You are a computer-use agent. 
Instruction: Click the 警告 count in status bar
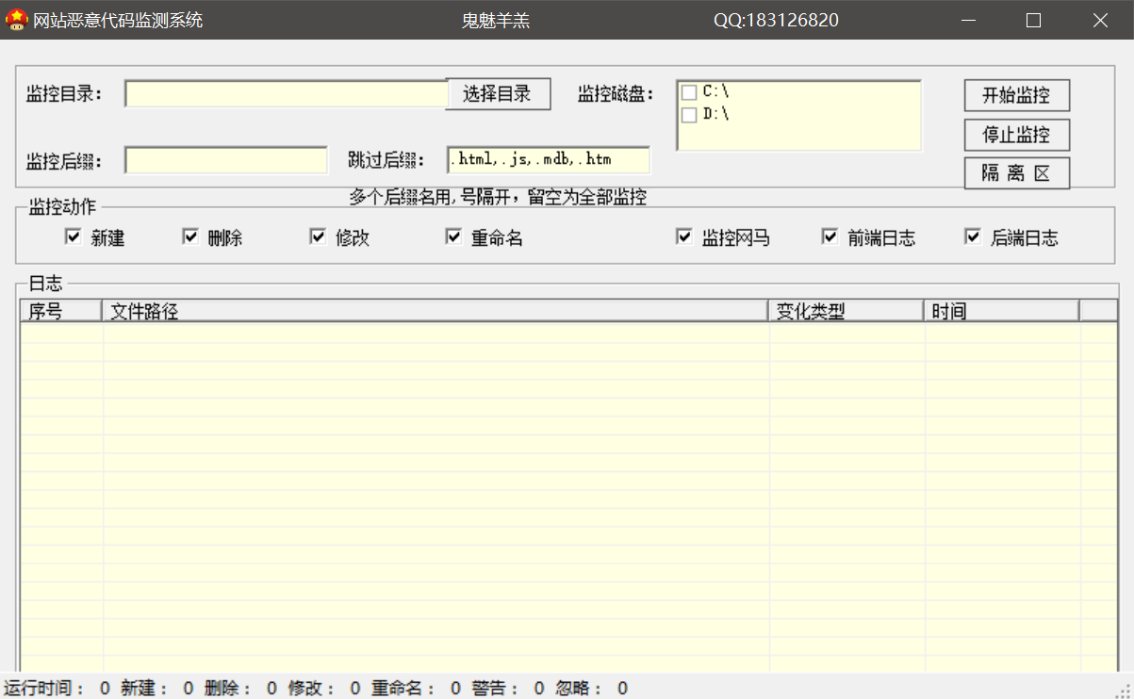click(x=508, y=689)
